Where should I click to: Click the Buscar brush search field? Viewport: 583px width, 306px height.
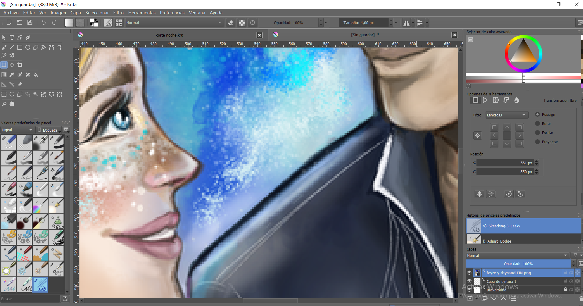point(30,299)
